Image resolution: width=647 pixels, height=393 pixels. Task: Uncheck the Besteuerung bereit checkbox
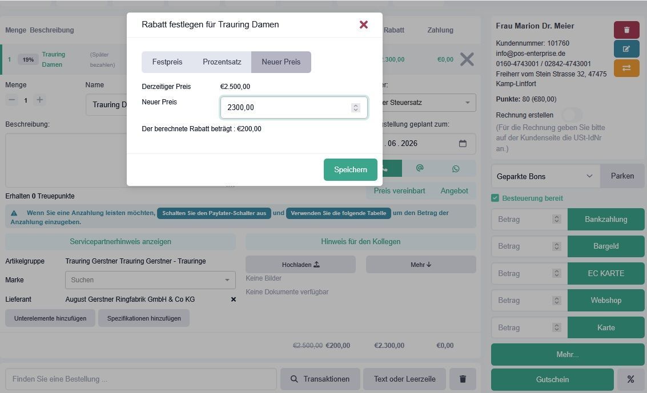coord(495,198)
